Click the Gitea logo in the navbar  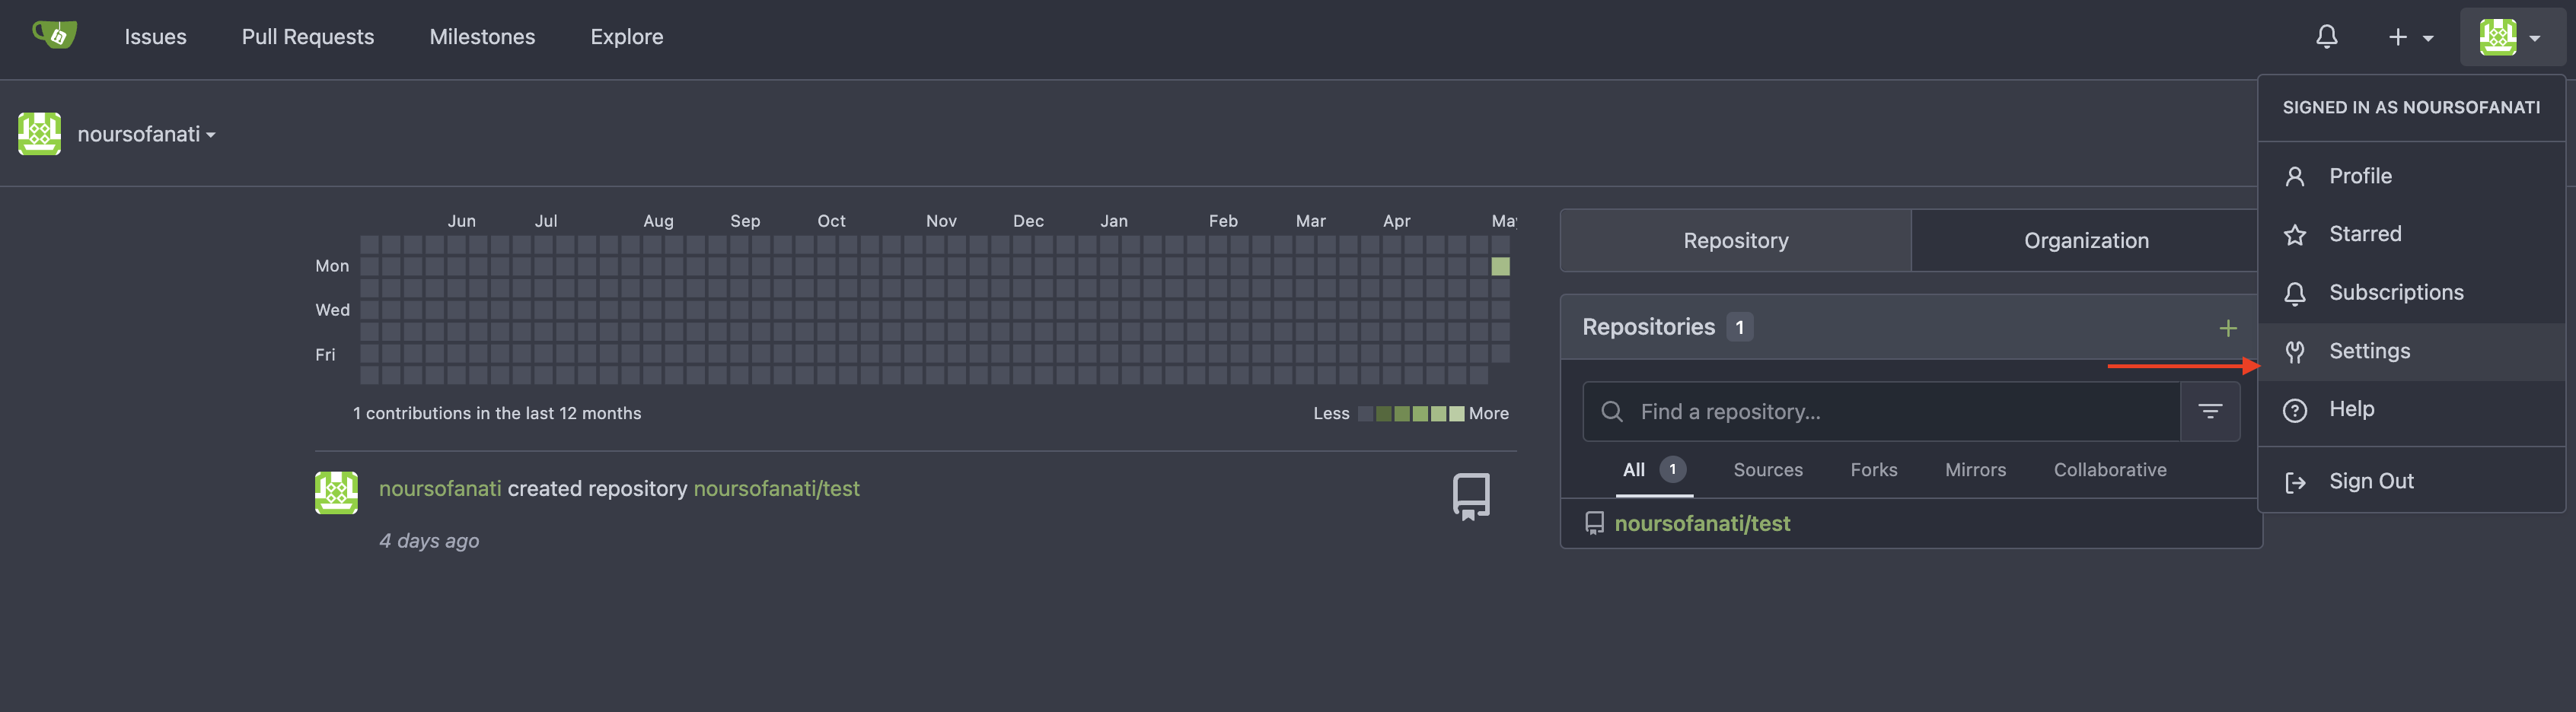pyautogui.click(x=55, y=37)
